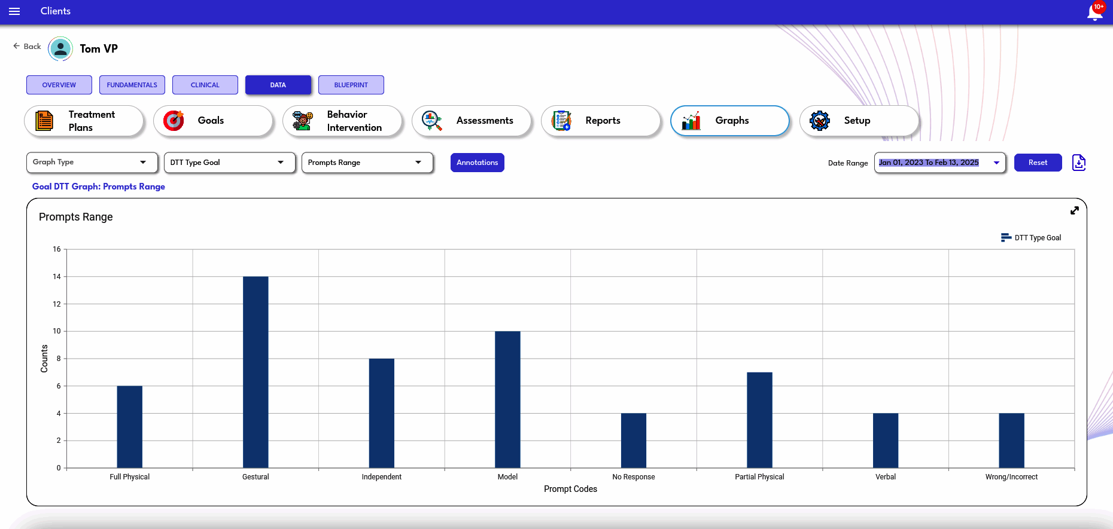The width and height of the screenshot is (1113, 529).
Task: Select the Gestural bar in the chart
Action: 256,372
